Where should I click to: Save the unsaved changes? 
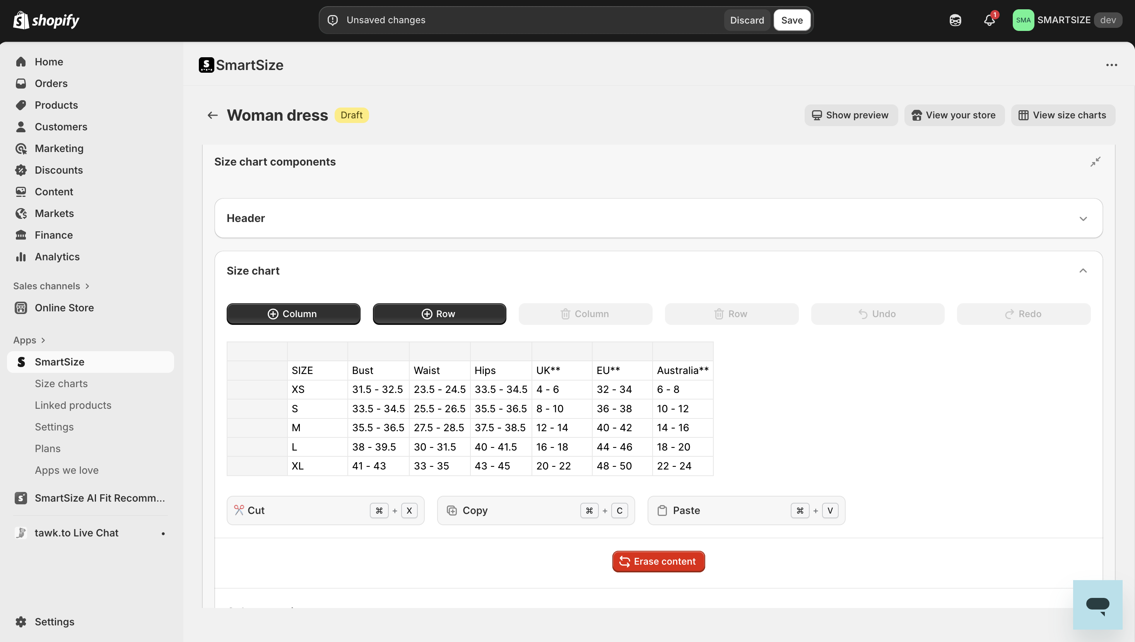pos(791,20)
